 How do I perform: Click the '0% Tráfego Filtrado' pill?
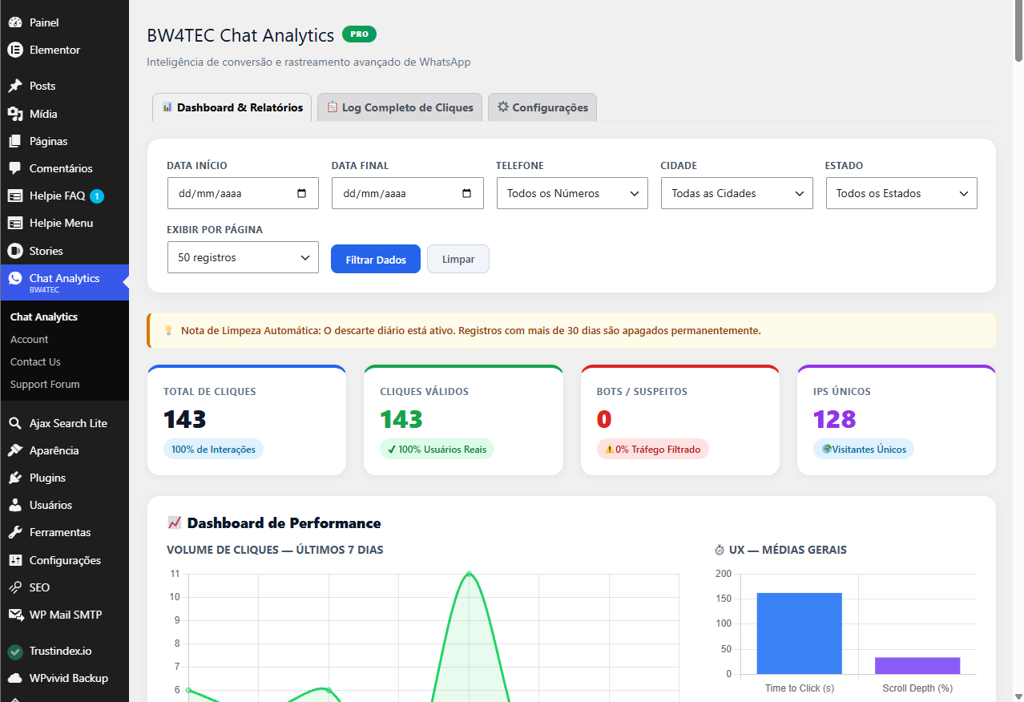tap(653, 449)
